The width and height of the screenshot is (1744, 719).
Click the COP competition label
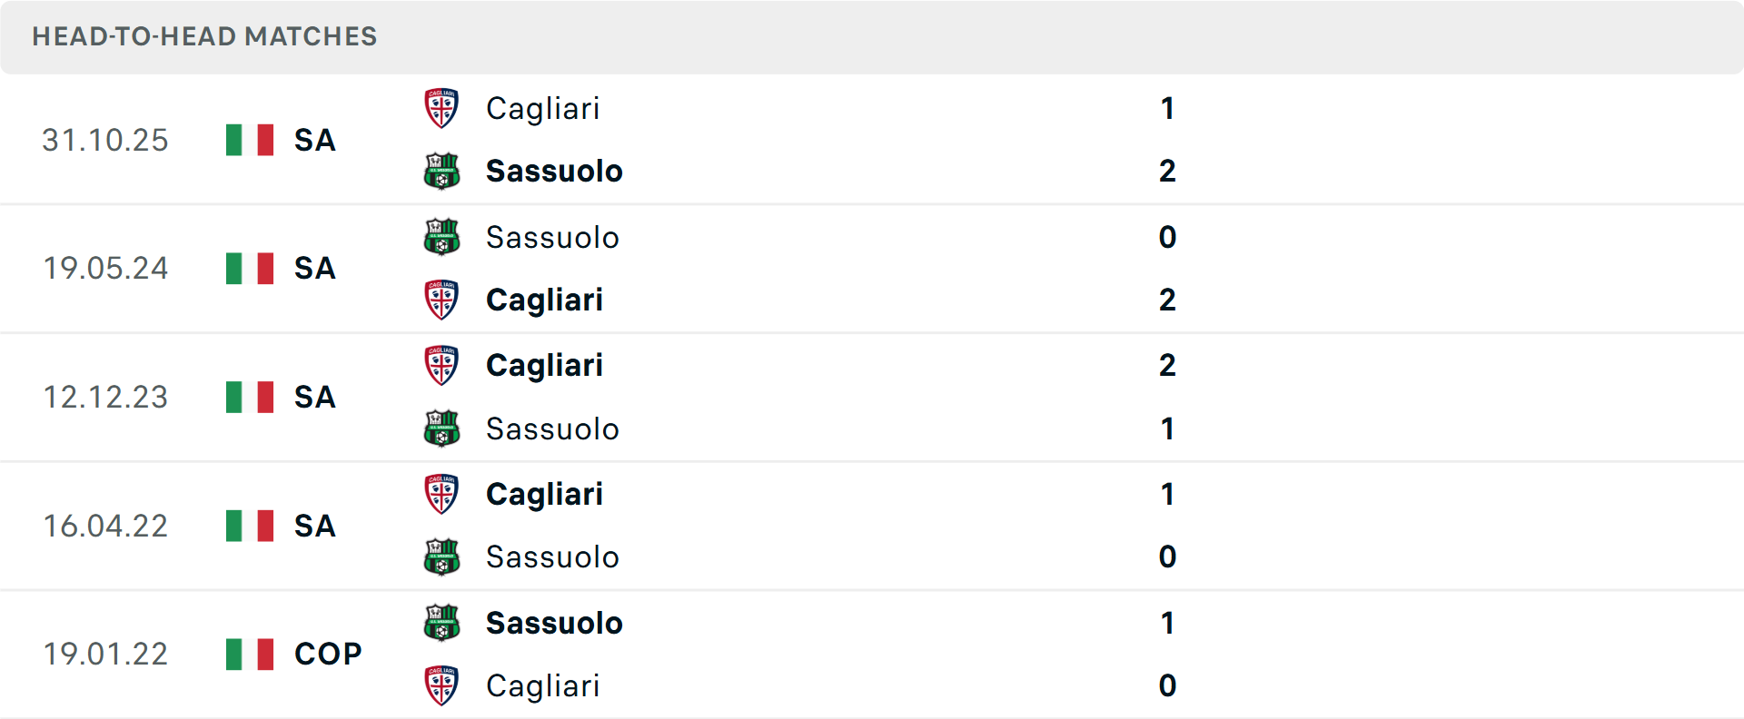pyautogui.click(x=325, y=653)
